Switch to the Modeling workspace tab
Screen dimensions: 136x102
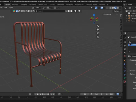tap(15, 5)
